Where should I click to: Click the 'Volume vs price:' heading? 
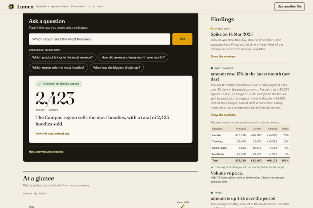227,173
